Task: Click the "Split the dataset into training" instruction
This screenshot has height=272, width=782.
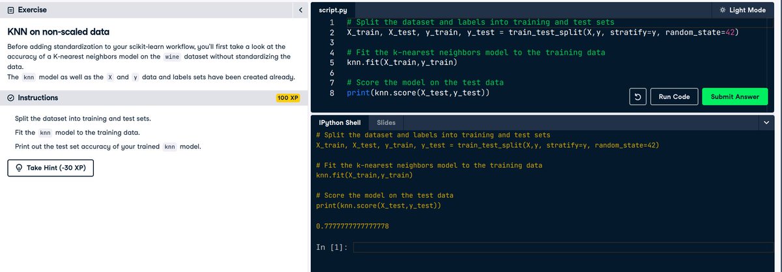Action: (83, 120)
